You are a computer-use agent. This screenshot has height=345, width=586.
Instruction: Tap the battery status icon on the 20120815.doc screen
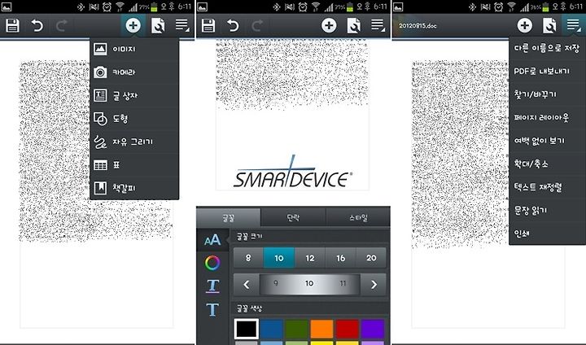pos(545,7)
